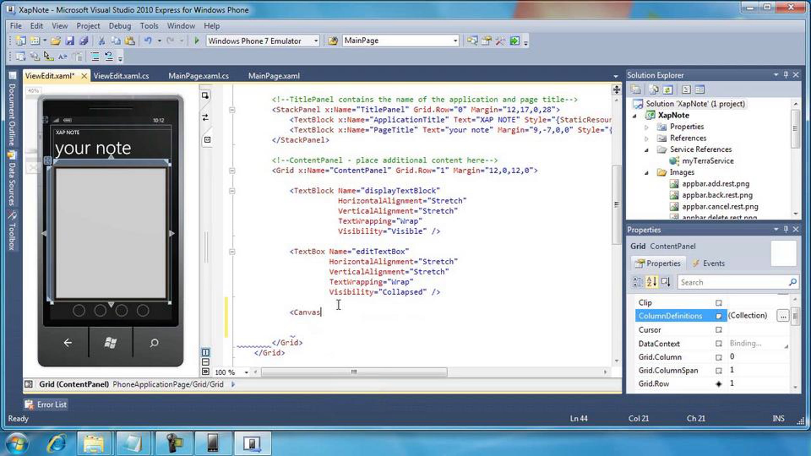Screen dimensions: 811x456
Task: Open the Properties Window toolbar icon
Action: (x=486, y=41)
